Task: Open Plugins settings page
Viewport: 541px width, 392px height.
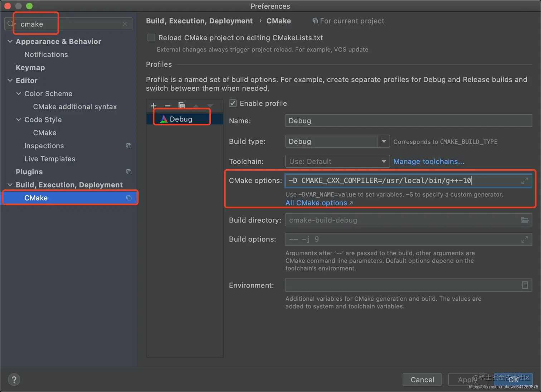Action: coord(29,172)
